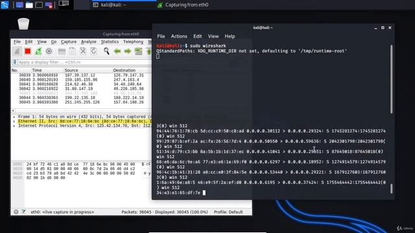
Task: Sort packets by No. column header
Action: (21, 71)
